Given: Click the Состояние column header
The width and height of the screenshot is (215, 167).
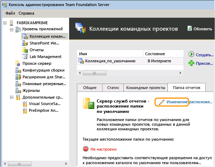Looking at the screenshot, I should click(x=163, y=54).
